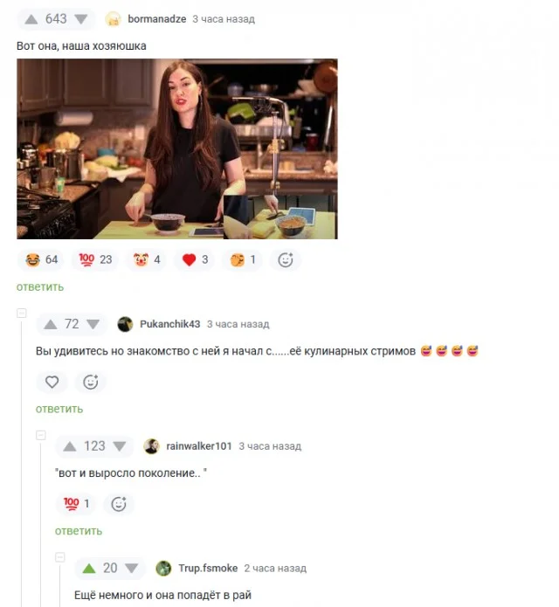Collapse the Pukanchik43 reply thread

click(x=22, y=313)
